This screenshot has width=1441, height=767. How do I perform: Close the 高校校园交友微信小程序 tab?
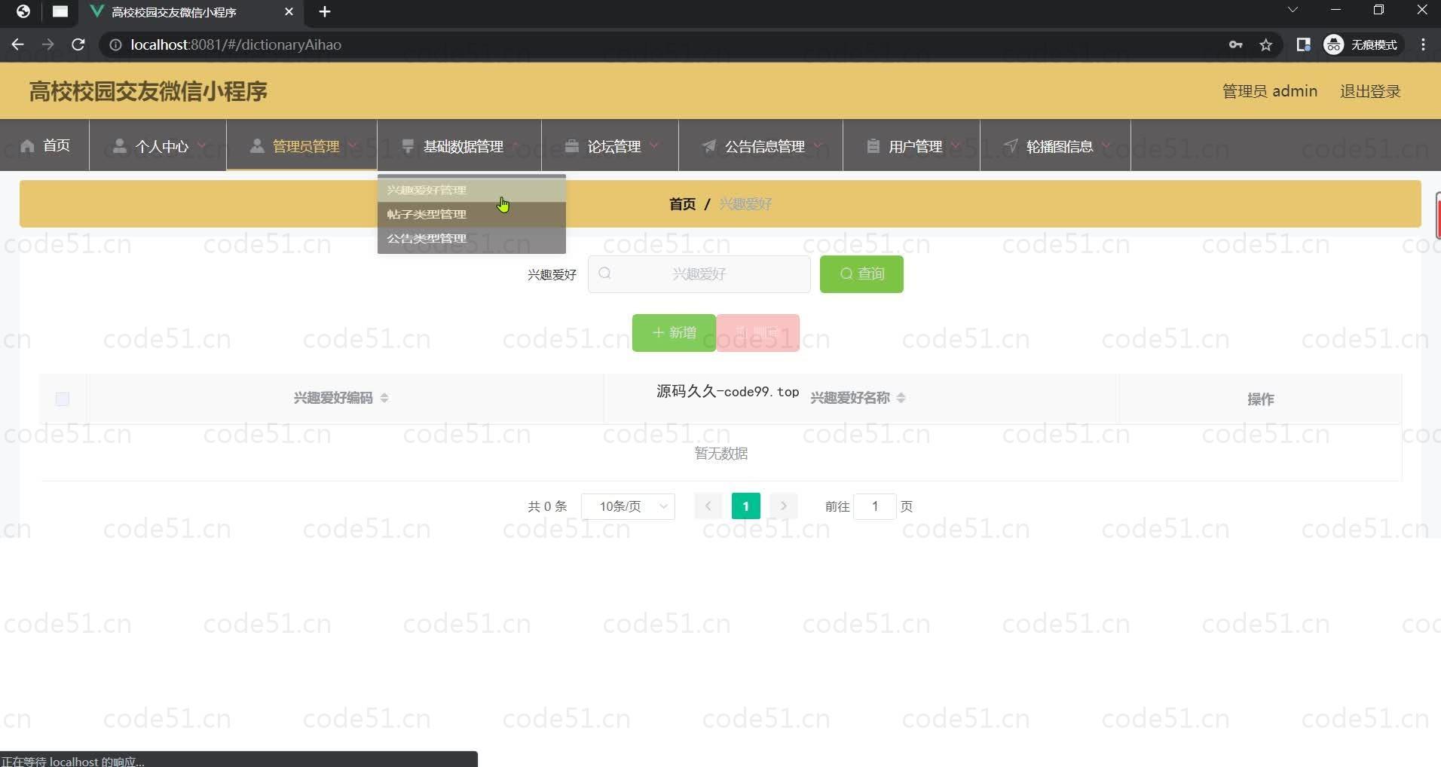289,12
